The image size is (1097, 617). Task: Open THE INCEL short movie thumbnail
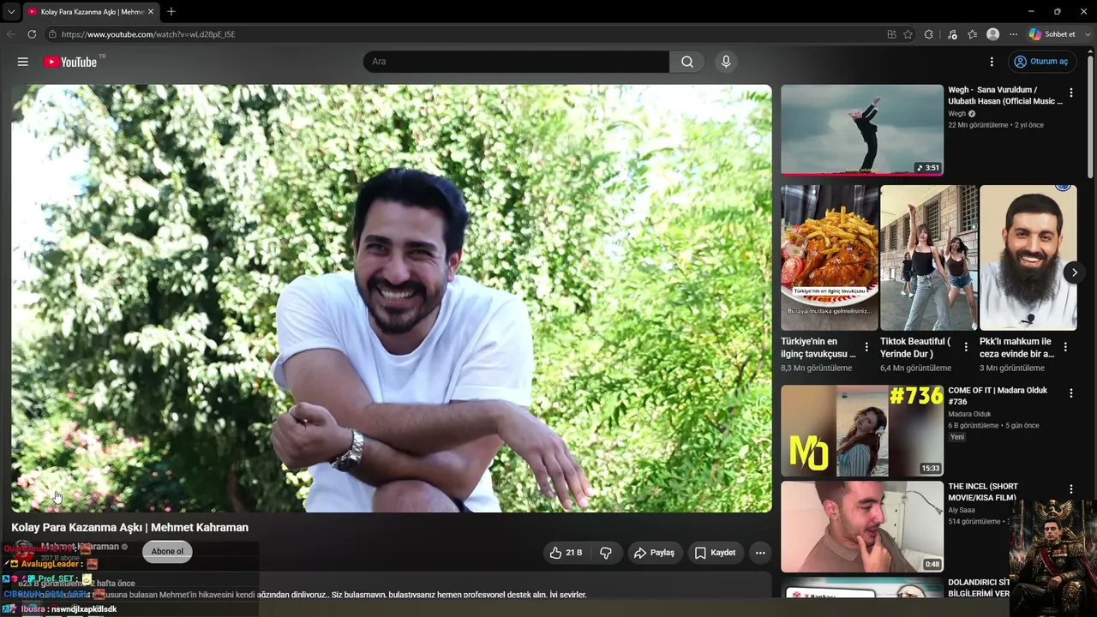[x=862, y=526]
